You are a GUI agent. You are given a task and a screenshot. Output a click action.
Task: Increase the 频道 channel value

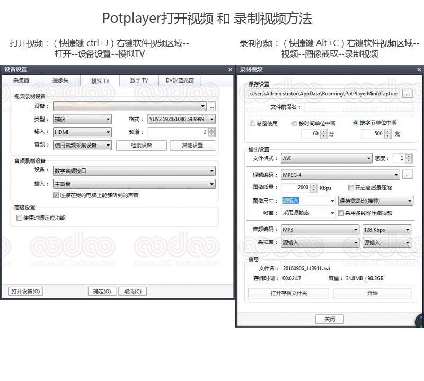(211, 130)
